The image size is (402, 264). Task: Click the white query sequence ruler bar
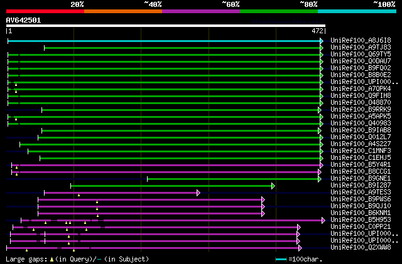(165, 26)
